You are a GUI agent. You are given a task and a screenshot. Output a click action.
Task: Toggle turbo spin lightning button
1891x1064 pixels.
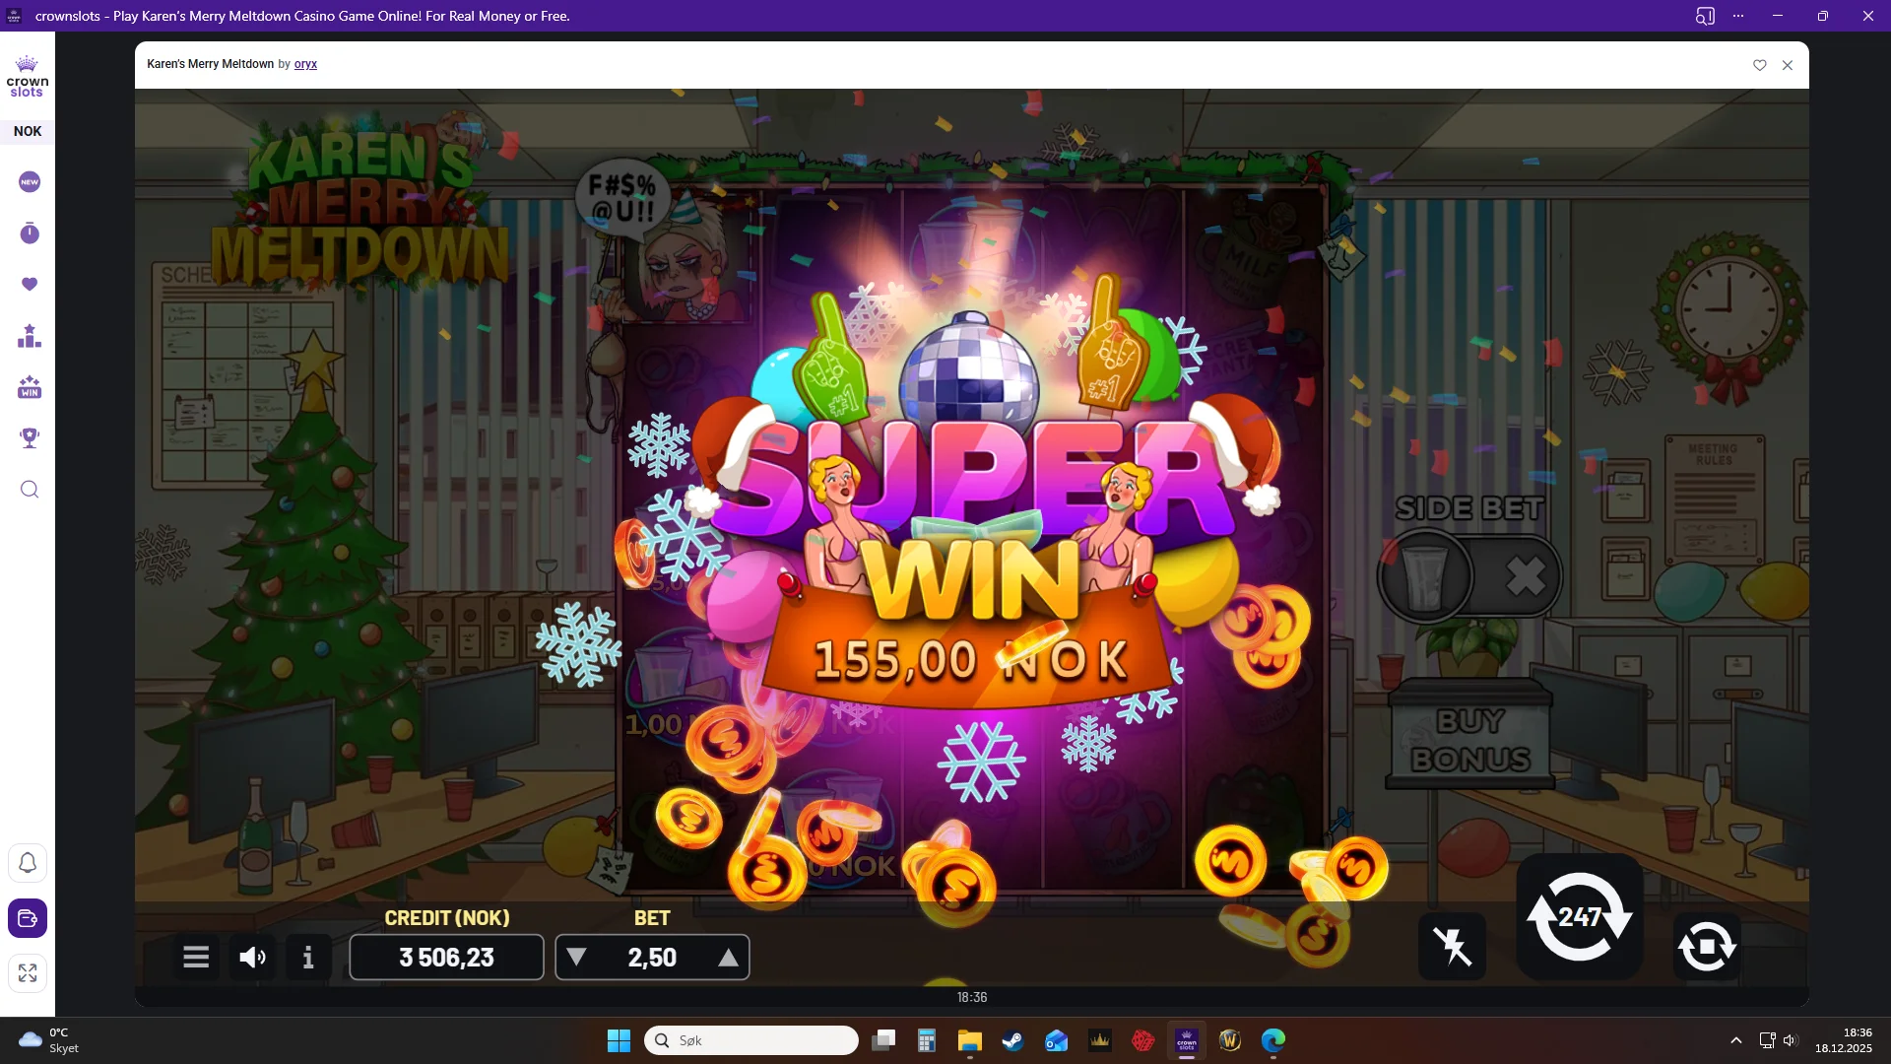(x=1453, y=947)
